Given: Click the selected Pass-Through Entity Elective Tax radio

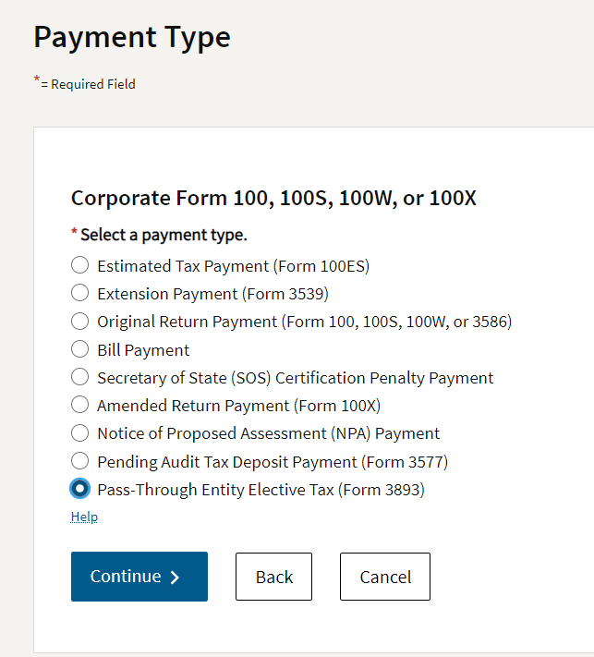Looking at the screenshot, I should (80, 489).
